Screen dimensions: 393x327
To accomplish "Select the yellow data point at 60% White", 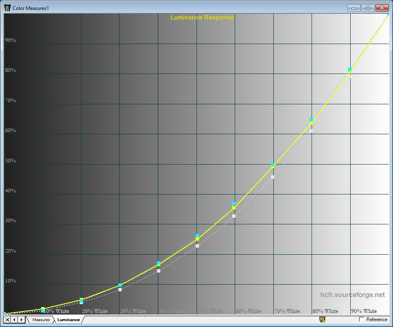I will (x=234, y=208).
